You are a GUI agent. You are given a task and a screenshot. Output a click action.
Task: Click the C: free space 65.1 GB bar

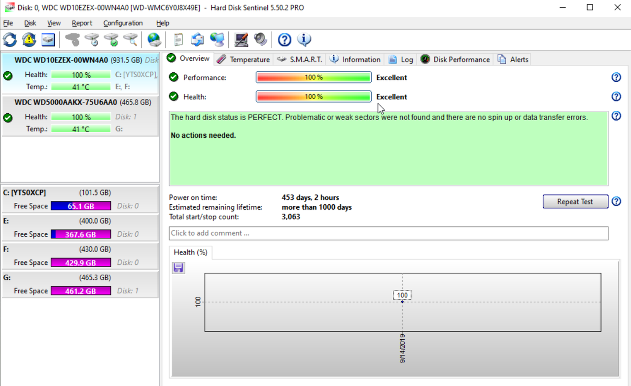[x=81, y=206]
